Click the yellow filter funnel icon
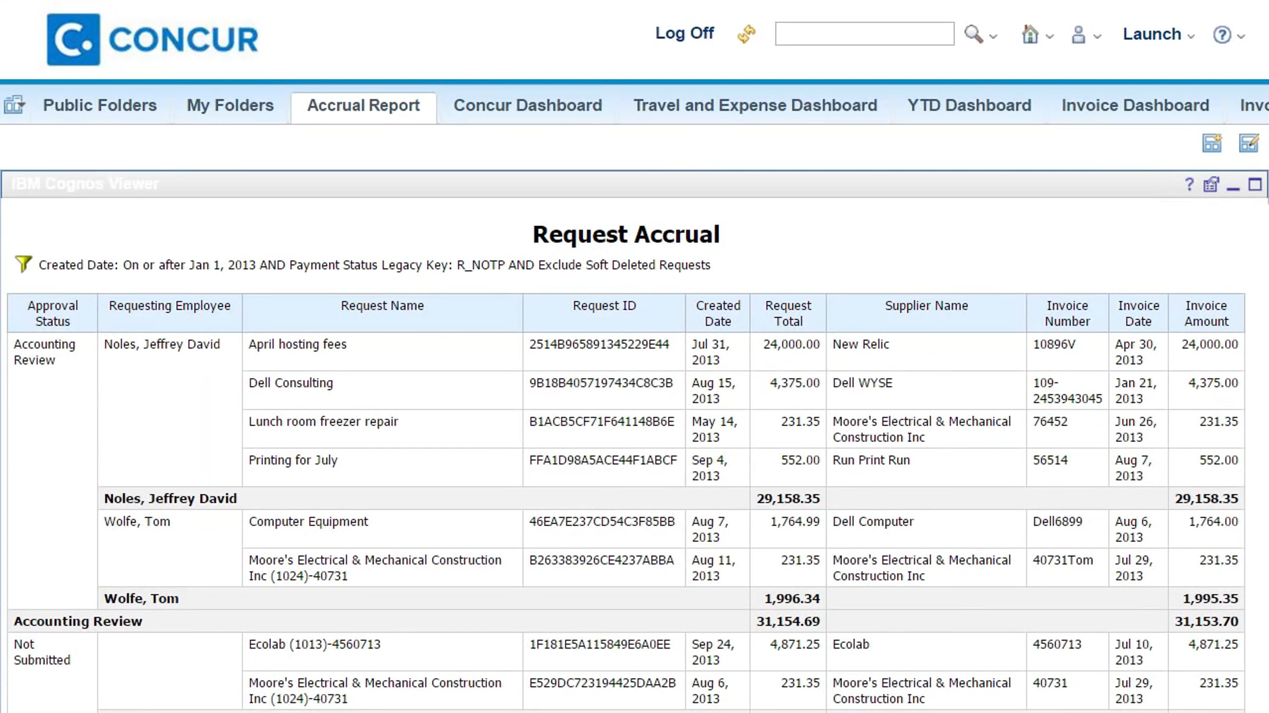 point(23,264)
